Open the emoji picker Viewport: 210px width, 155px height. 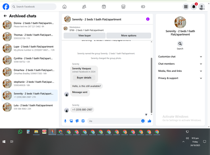coord(143,121)
